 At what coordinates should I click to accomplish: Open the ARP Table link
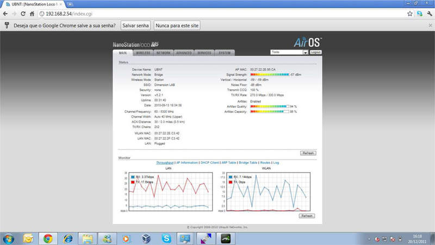pos(228,162)
